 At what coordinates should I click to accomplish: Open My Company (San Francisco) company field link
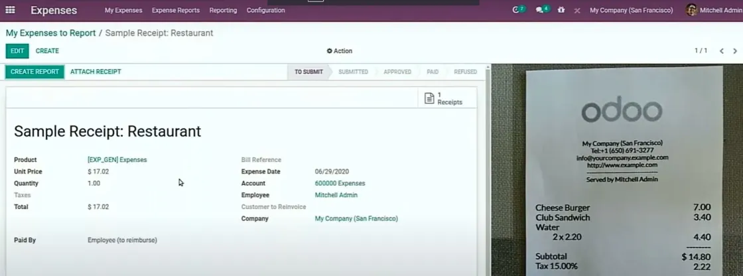pyautogui.click(x=356, y=219)
